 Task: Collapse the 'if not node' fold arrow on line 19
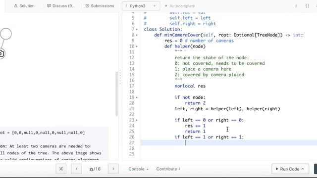tap(137, 97)
